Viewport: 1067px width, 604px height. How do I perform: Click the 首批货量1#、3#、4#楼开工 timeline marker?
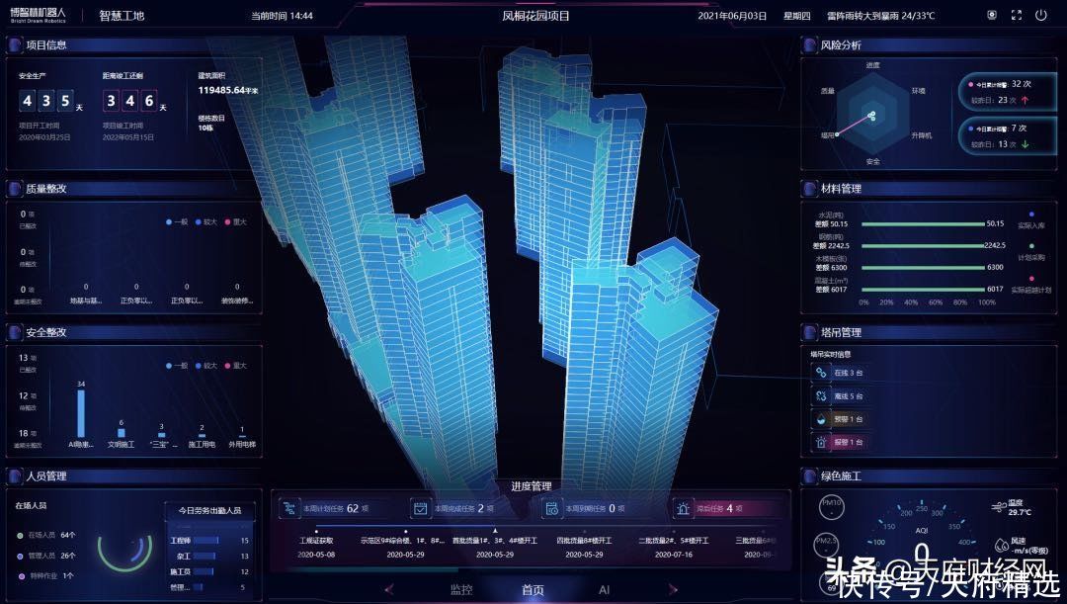pyautogui.click(x=495, y=531)
